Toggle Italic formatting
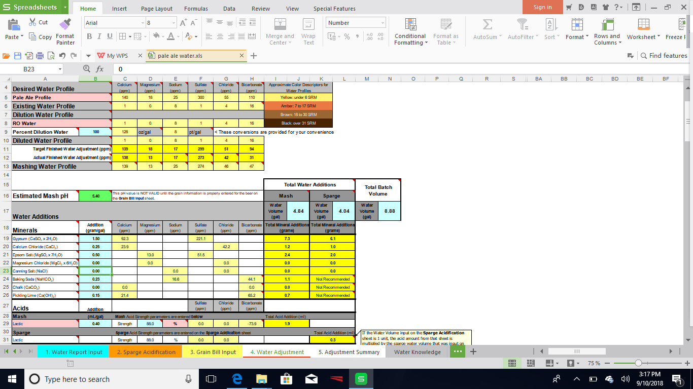The image size is (693, 389). 100,36
